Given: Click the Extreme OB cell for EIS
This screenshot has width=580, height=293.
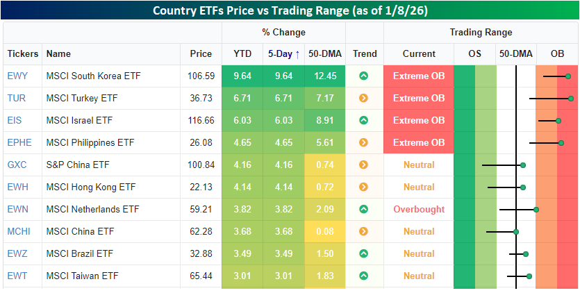Looking at the screenshot, I should (x=418, y=120).
